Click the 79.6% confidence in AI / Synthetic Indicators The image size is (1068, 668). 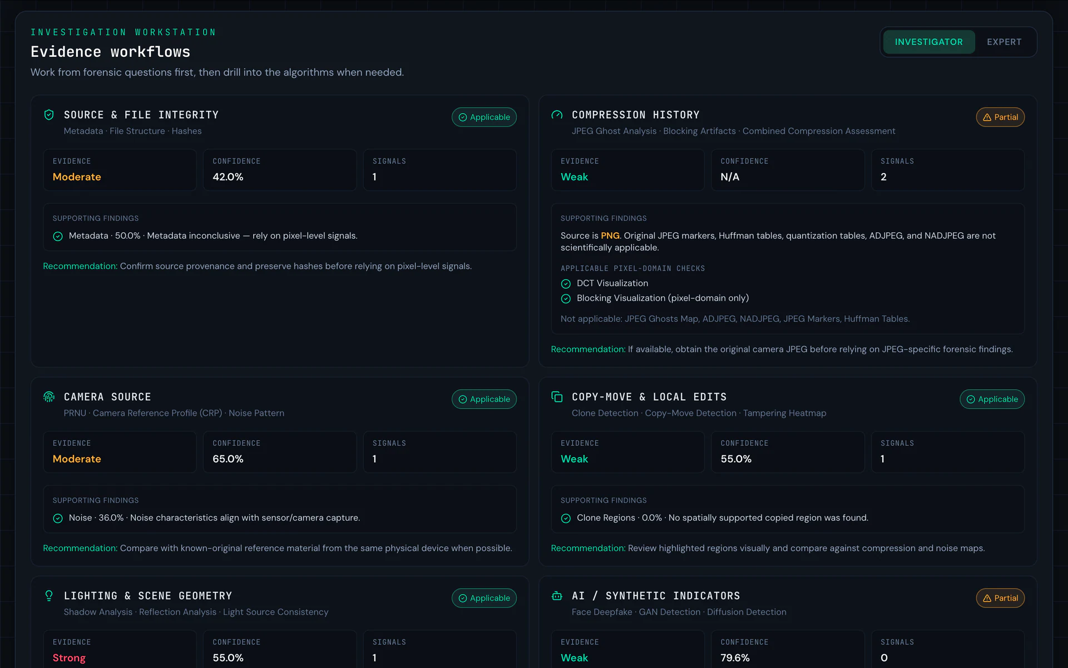pyautogui.click(x=735, y=658)
